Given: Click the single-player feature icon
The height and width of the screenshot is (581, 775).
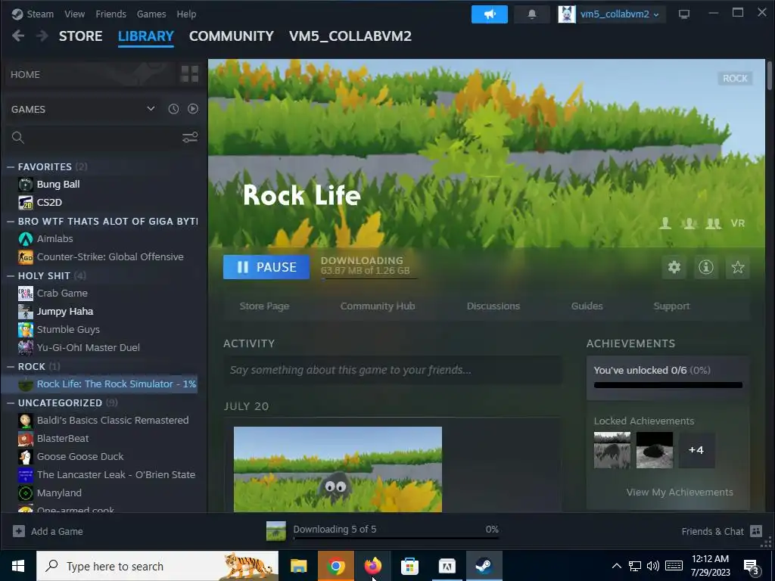Looking at the screenshot, I should 666,223.
